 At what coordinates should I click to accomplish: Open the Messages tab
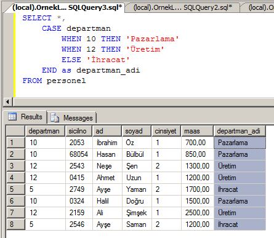(x=72, y=117)
